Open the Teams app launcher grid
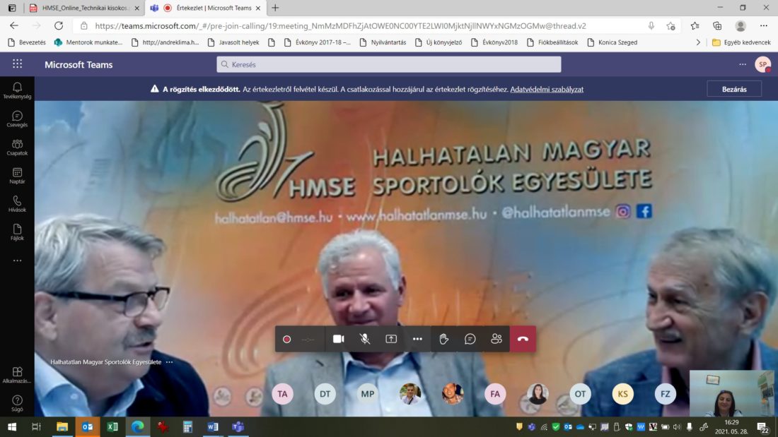This screenshot has width=778, height=437. point(18,64)
